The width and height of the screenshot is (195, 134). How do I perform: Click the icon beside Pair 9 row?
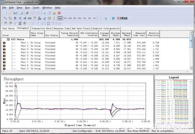[x=4, y=69]
